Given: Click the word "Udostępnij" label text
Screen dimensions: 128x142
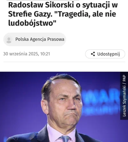Looking at the screenshot, I should pos(108,54).
